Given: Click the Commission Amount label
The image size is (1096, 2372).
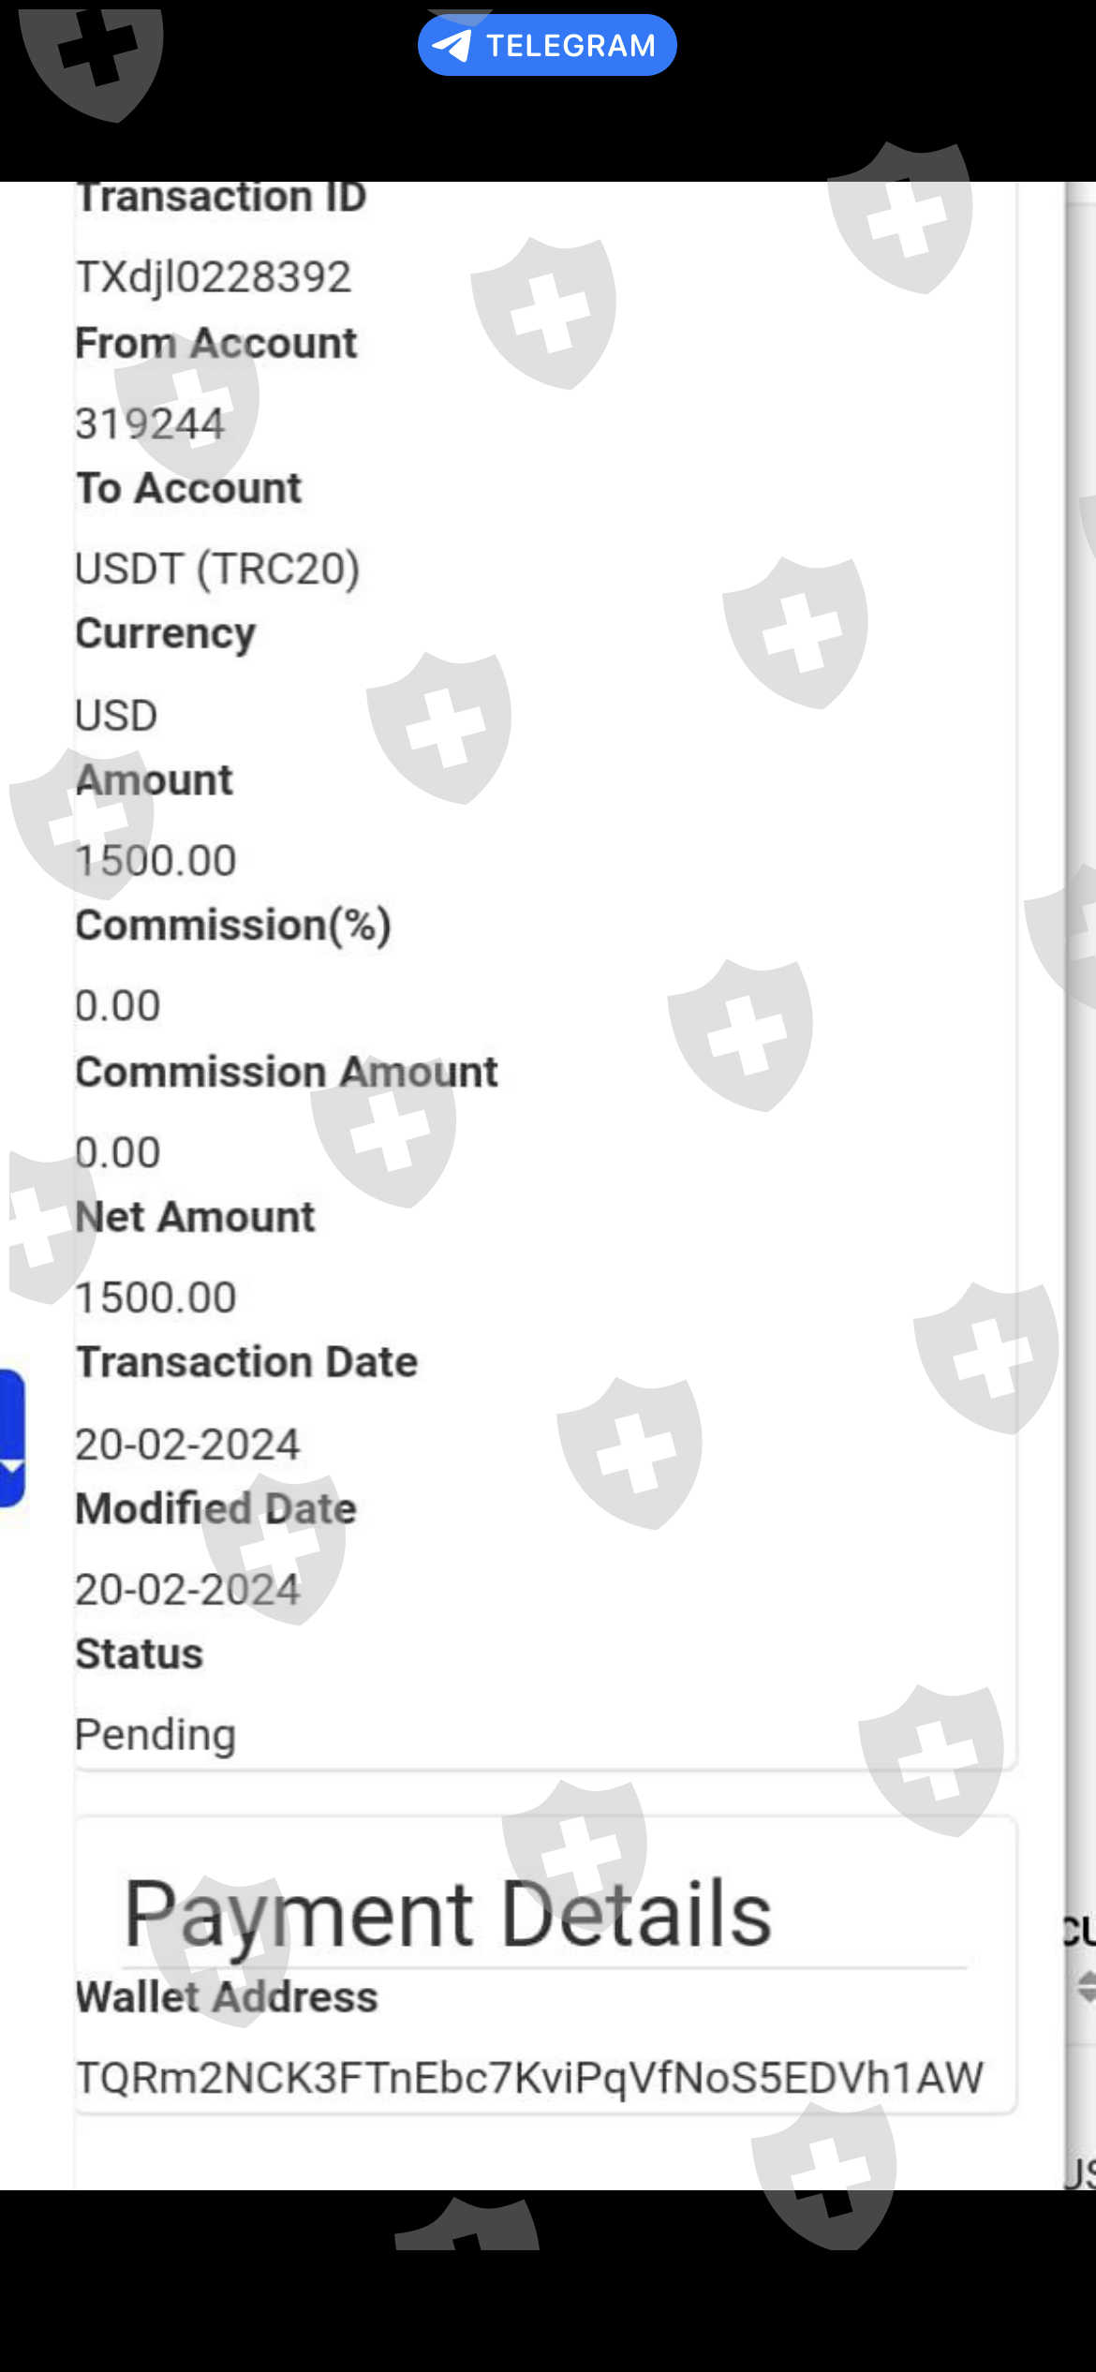Looking at the screenshot, I should 287,1072.
